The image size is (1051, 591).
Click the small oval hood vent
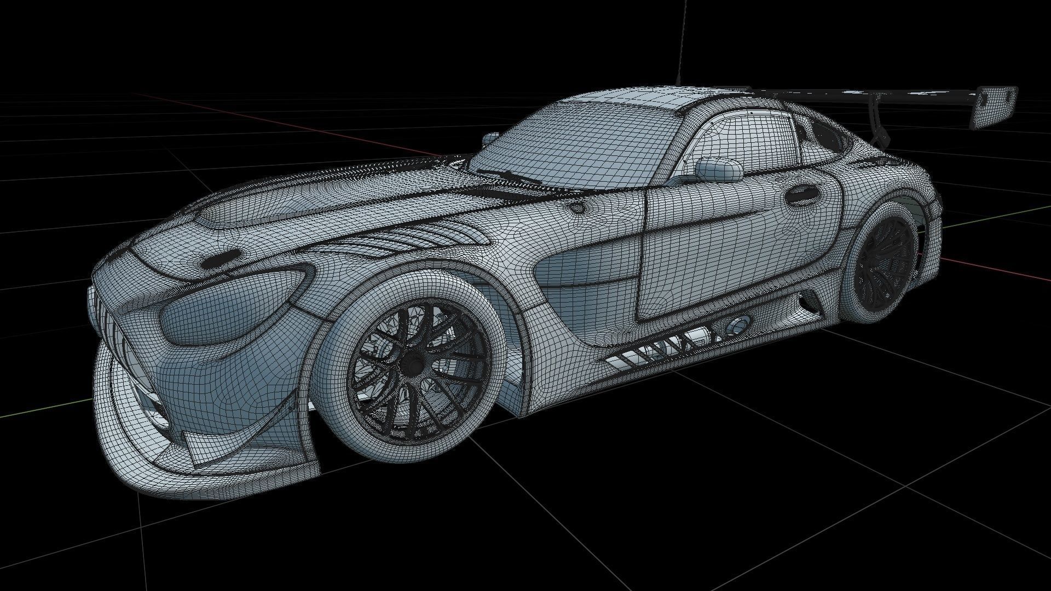(x=222, y=260)
